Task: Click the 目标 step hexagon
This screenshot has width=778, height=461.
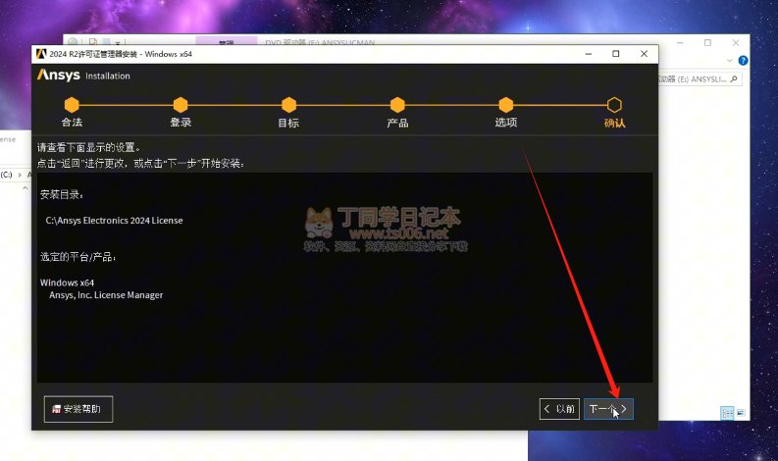Action: pos(288,105)
